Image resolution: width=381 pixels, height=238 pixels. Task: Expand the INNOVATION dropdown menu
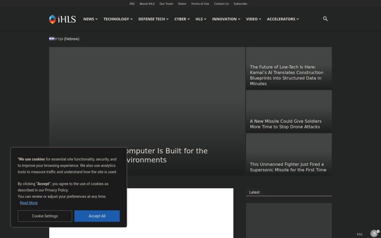[x=226, y=19]
